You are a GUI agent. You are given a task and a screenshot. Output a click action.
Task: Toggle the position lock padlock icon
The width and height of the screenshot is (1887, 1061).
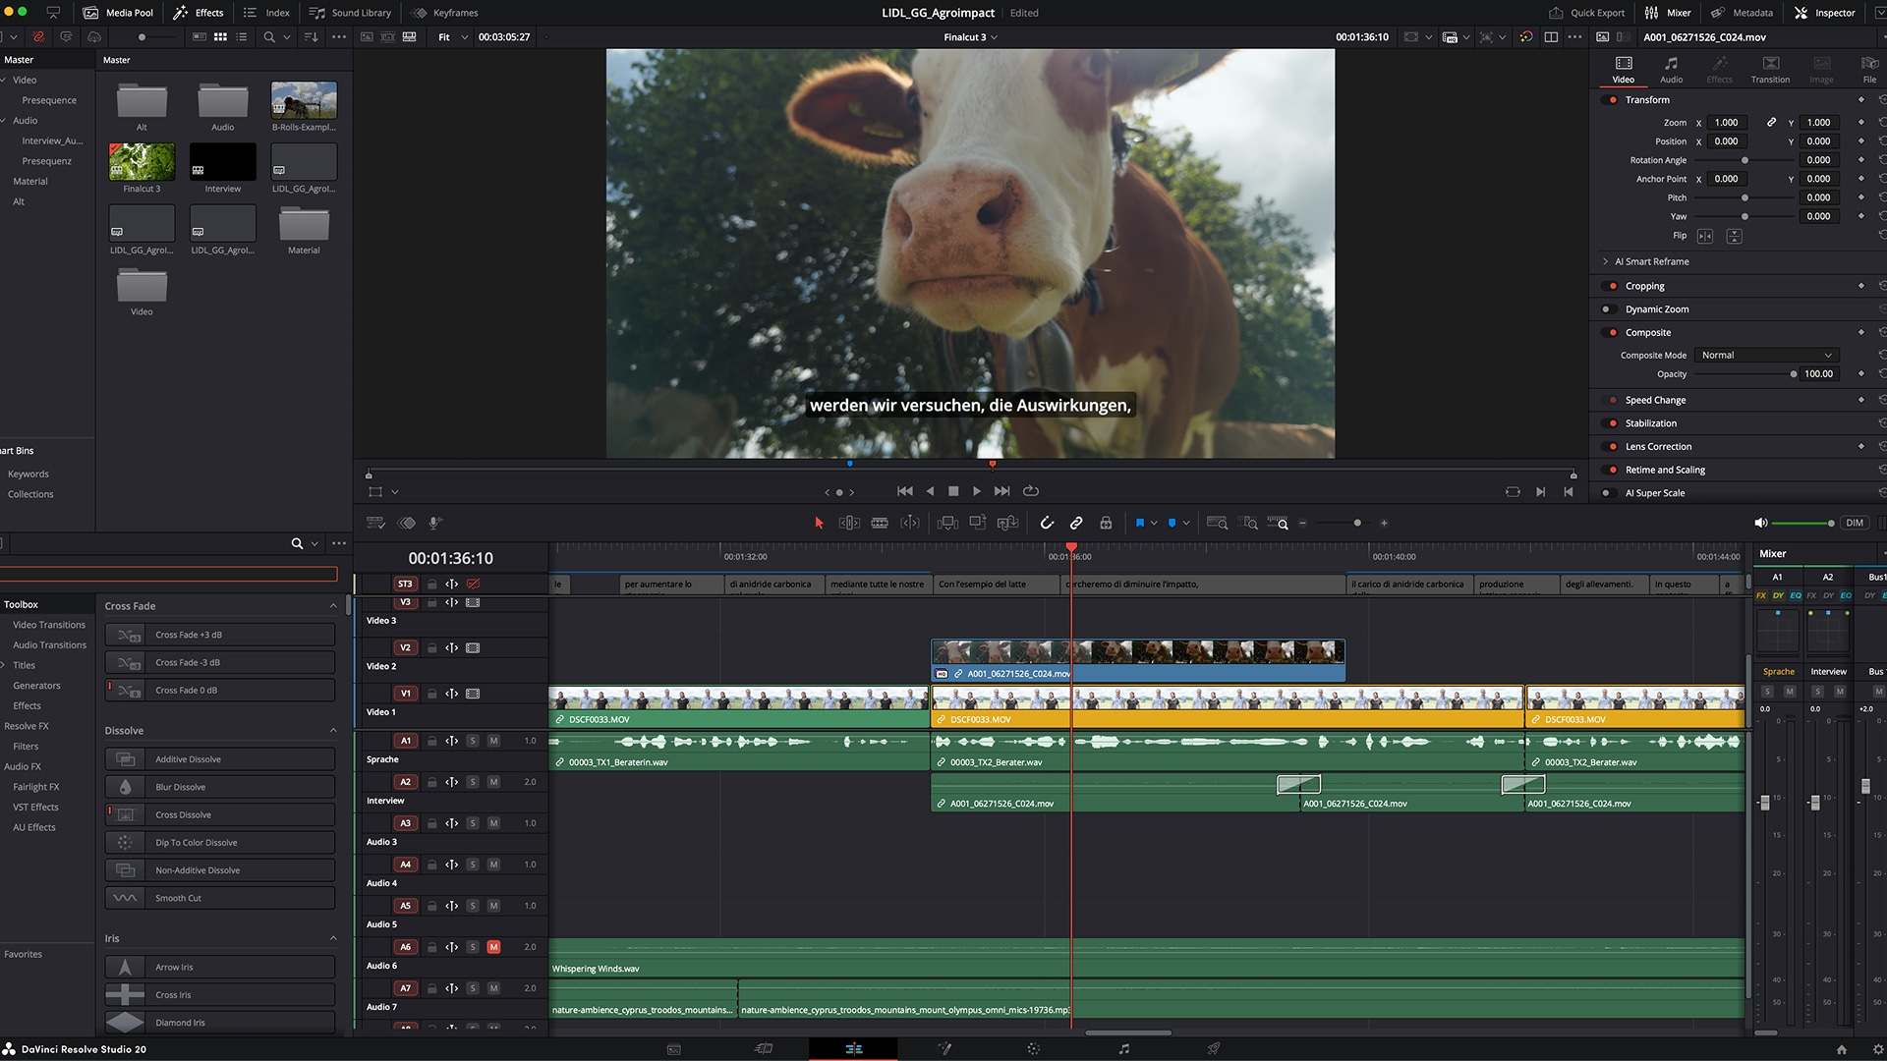click(x=1106, y=524)
